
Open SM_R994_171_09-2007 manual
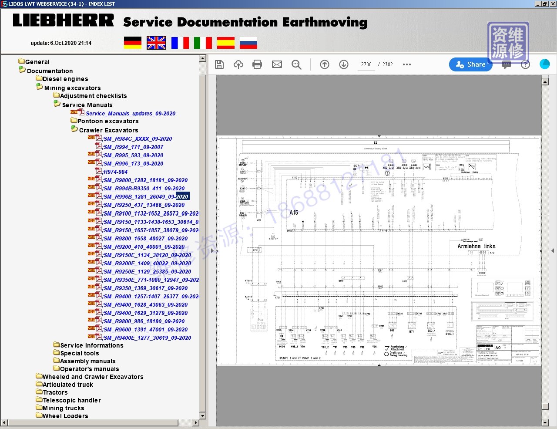(x=133, y=147)
